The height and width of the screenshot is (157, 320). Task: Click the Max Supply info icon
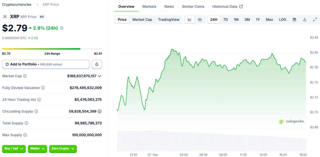(x=25, y=135)
